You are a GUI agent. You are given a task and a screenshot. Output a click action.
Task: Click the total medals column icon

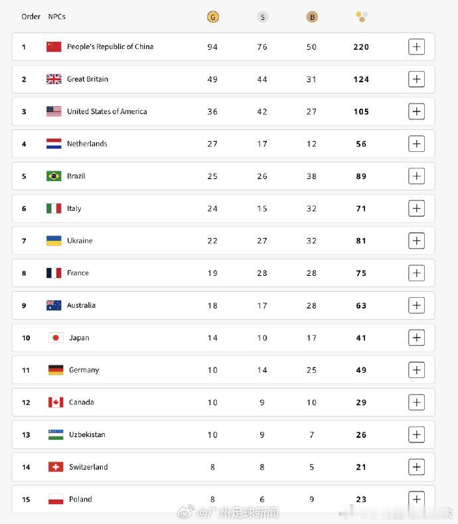[x=362, y=17]
